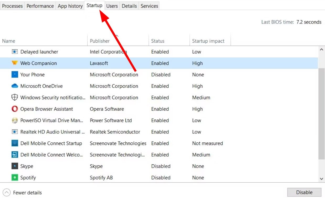Open the Performance tab
Screen dimensions: 325x201
click(x=40, y=6)
